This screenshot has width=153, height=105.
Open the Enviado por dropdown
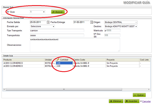pyautogui.click(x=42, y=26)
